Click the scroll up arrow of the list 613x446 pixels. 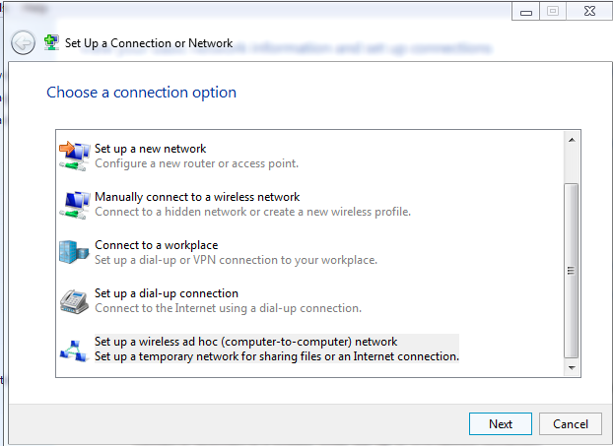click(x=572, y=140)
